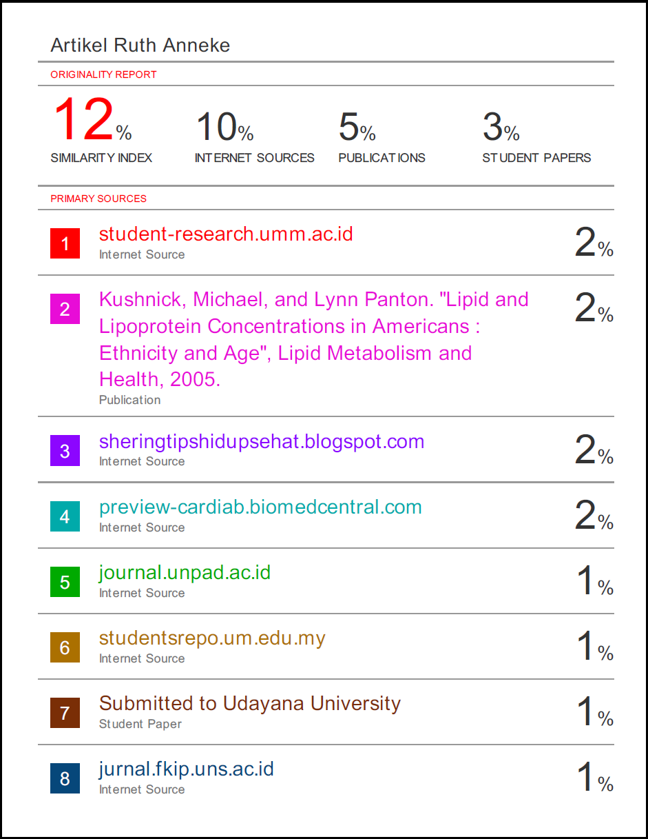This screenshot has height=839, width=648.
Task: Click the red source number 1 badge
Action: [65, 243]
